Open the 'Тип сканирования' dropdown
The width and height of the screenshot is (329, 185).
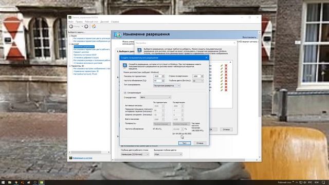(167, 86)
